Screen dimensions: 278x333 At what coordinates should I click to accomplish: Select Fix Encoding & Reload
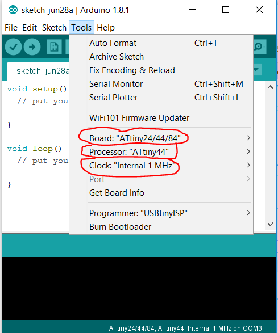click(161, 70)
